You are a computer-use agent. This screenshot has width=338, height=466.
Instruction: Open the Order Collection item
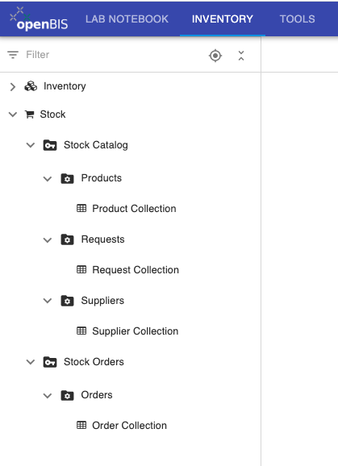(x=129, y=425)
